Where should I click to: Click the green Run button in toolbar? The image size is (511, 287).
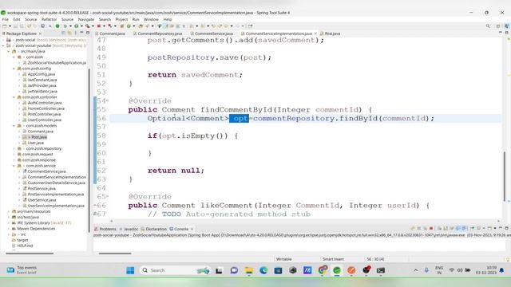tap(77, 26)
